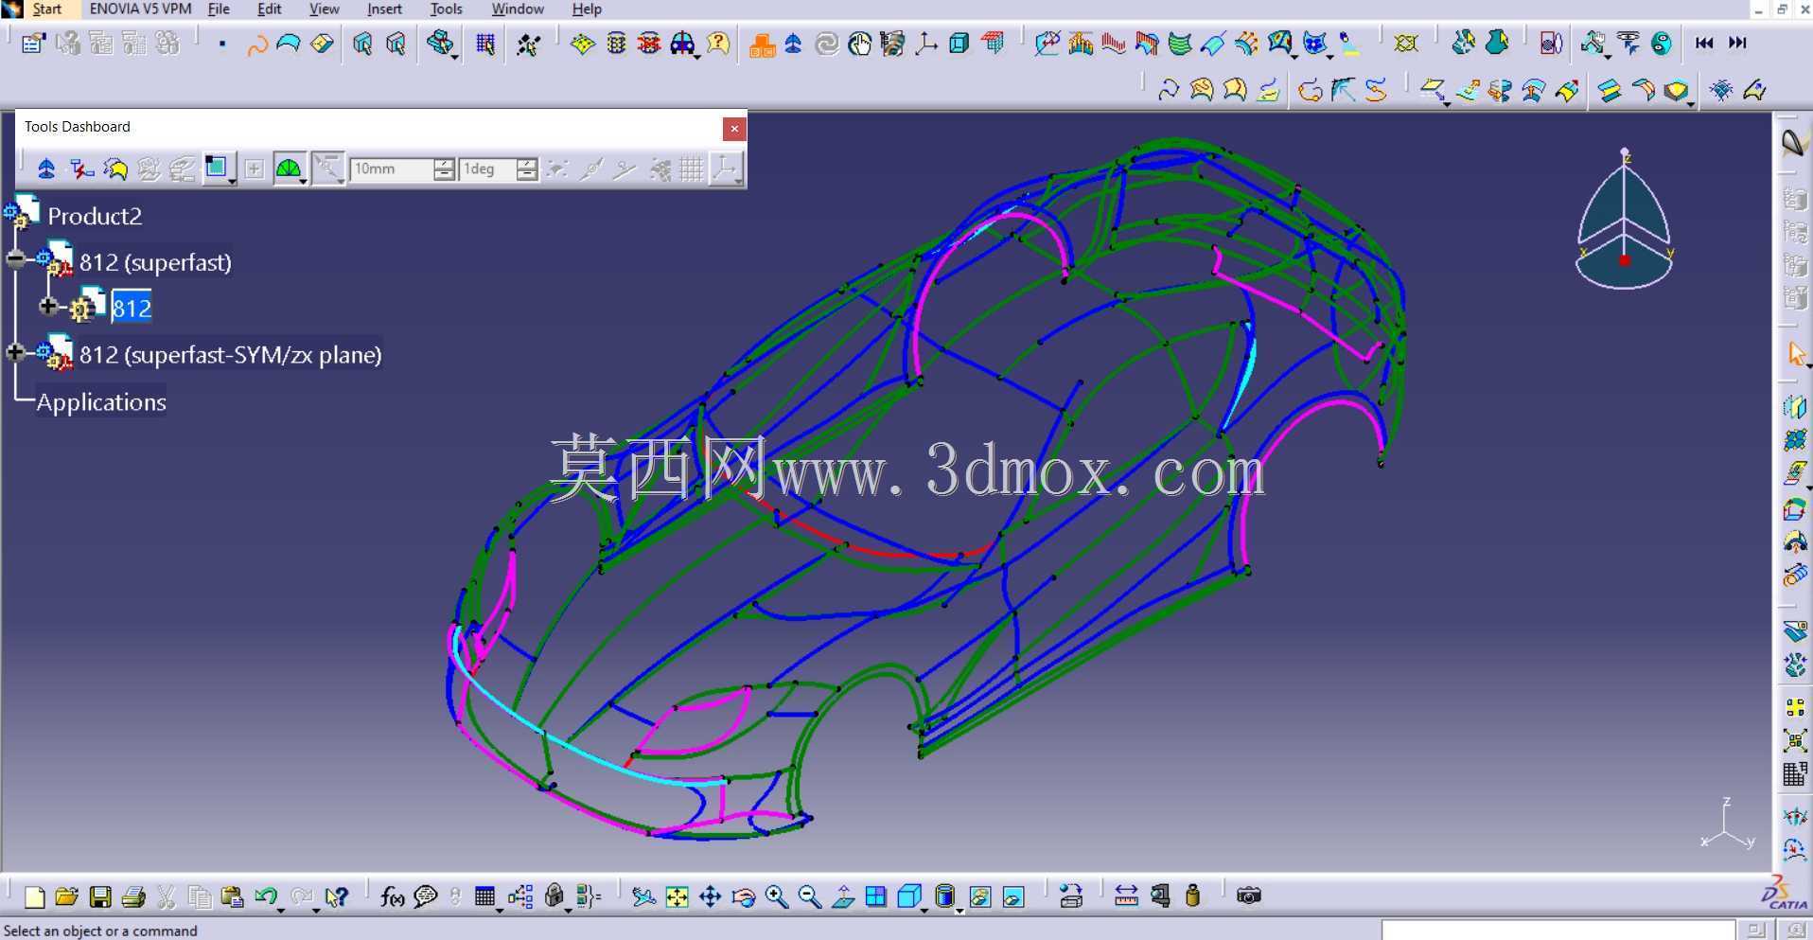This screenshot has width=1813, height=940.
Task: Click the Fit All In icon
Action: 678,896
